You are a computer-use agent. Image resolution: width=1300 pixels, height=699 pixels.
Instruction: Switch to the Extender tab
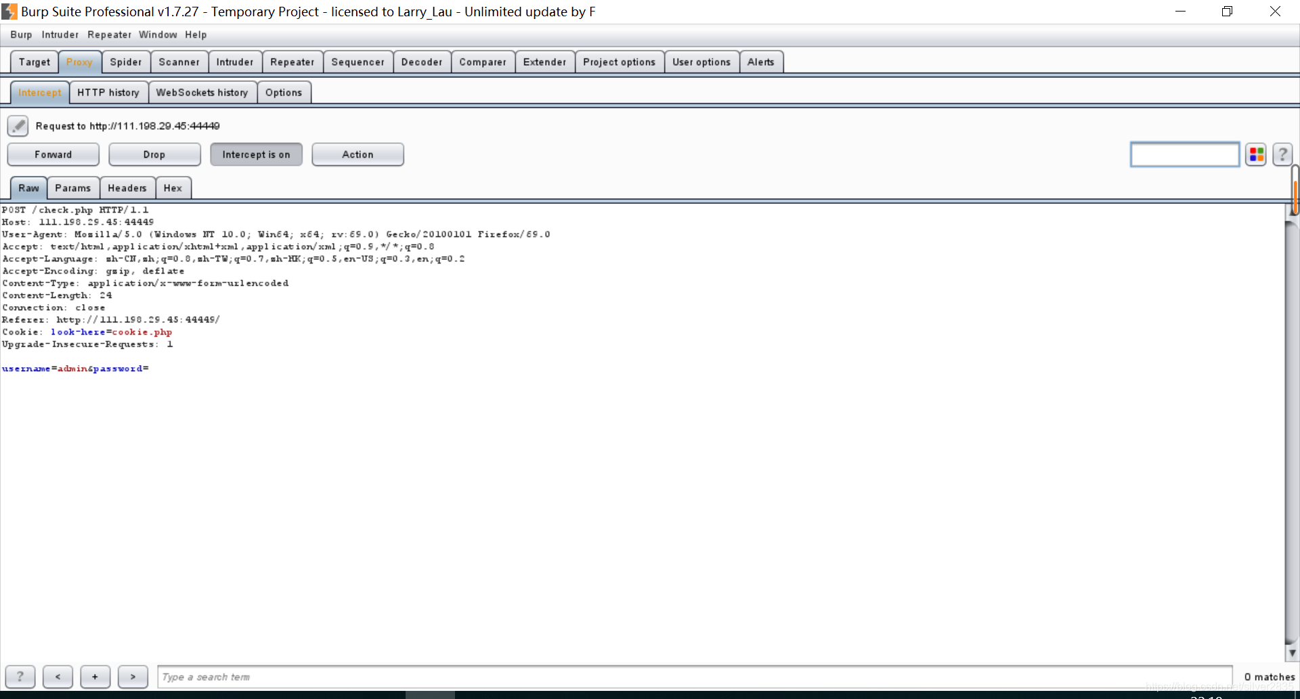545,62
